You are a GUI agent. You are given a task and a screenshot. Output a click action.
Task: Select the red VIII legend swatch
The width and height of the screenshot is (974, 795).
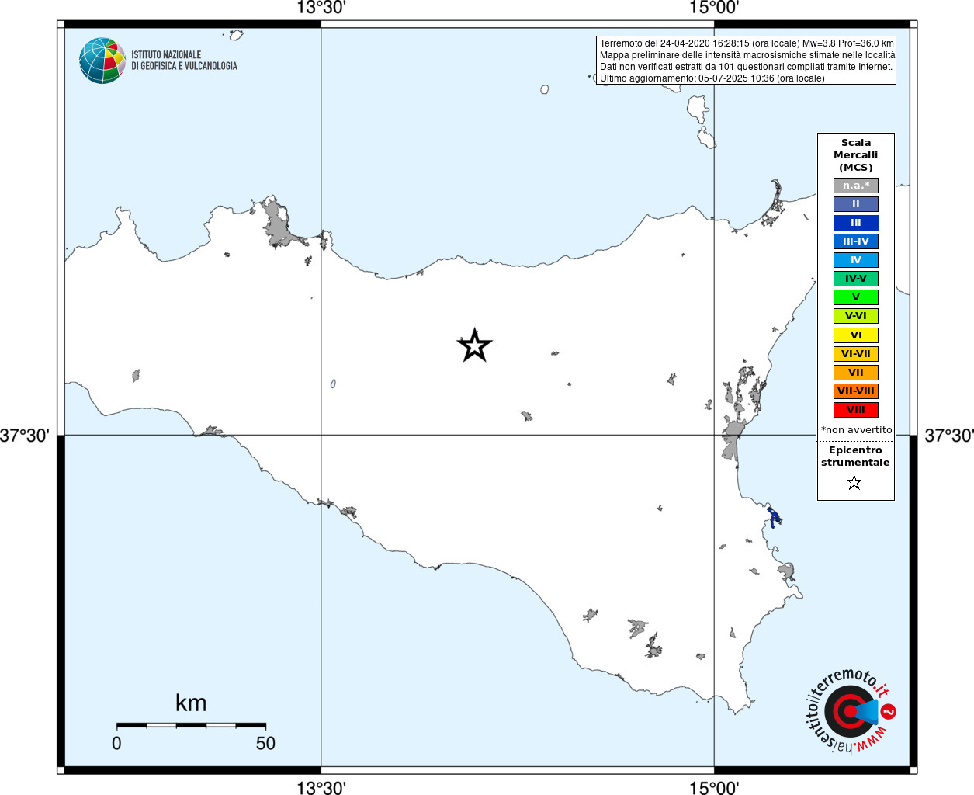click(856, 410)
